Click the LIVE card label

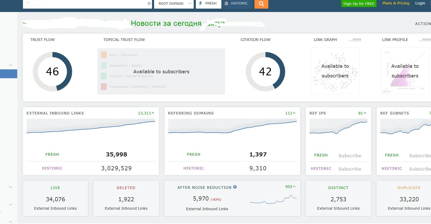(x=55, y=188)
